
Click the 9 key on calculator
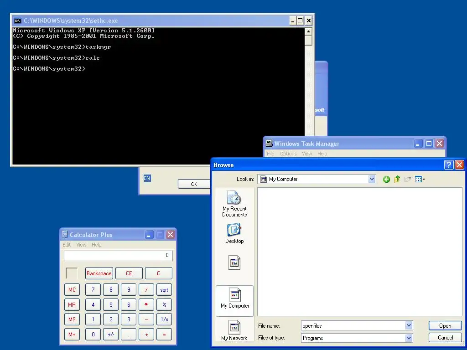pyautogui.click(x=129, y=289)
